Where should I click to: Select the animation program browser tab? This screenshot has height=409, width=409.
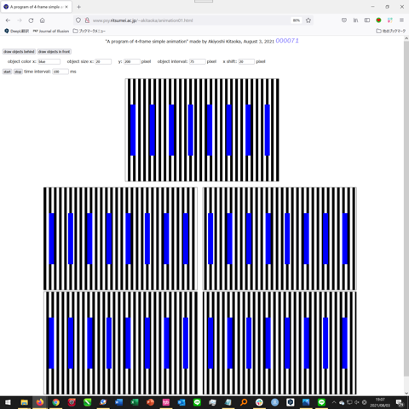coord(36,7)
